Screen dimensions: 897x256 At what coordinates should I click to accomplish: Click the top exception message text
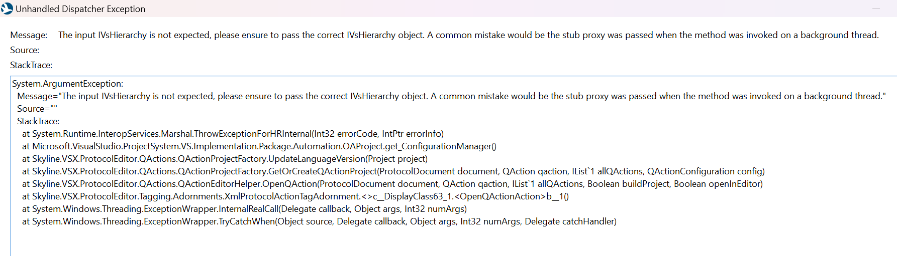[x=468, y=35]
